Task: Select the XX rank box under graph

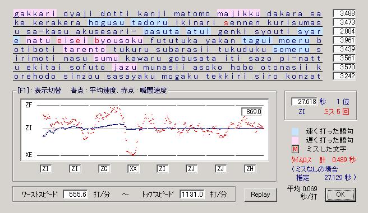Action: coord(133,169)
